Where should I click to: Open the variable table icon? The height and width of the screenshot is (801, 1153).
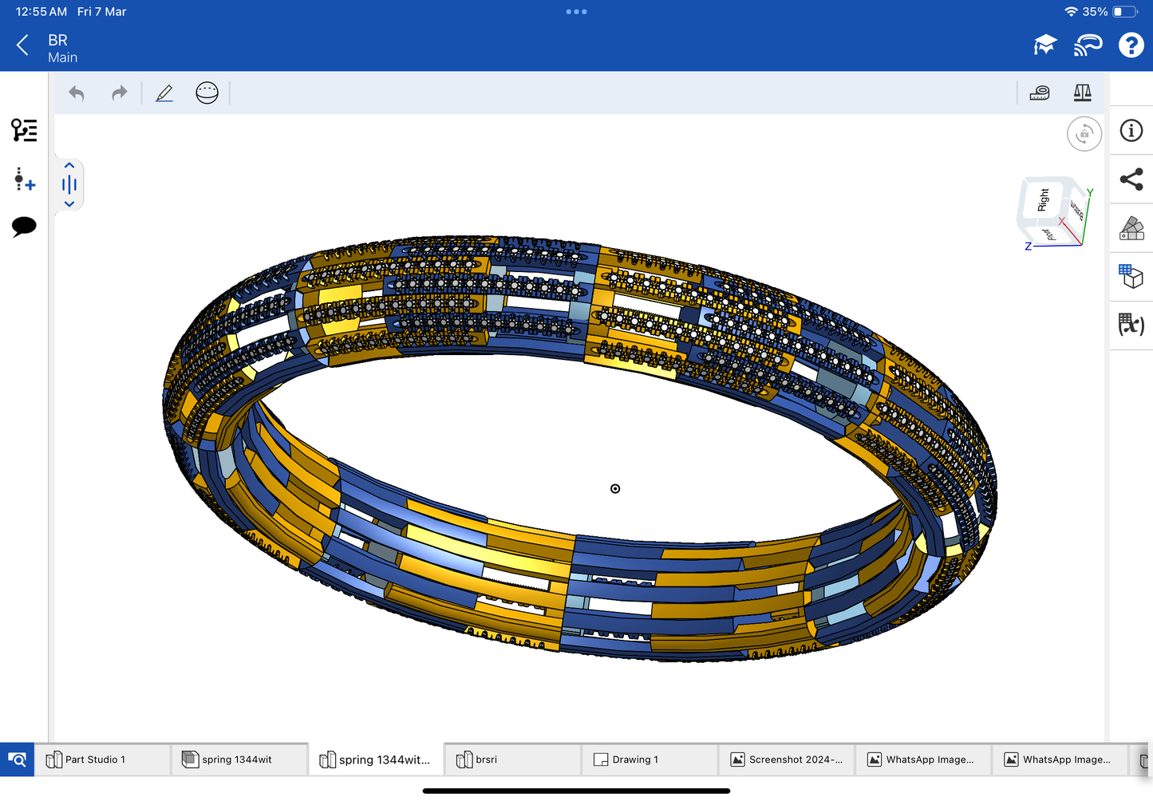pyautogui.click(x=1131, y=325)
